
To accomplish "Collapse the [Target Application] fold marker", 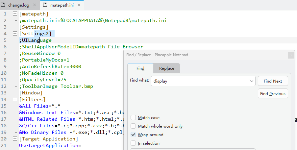I will click(15, 139).
